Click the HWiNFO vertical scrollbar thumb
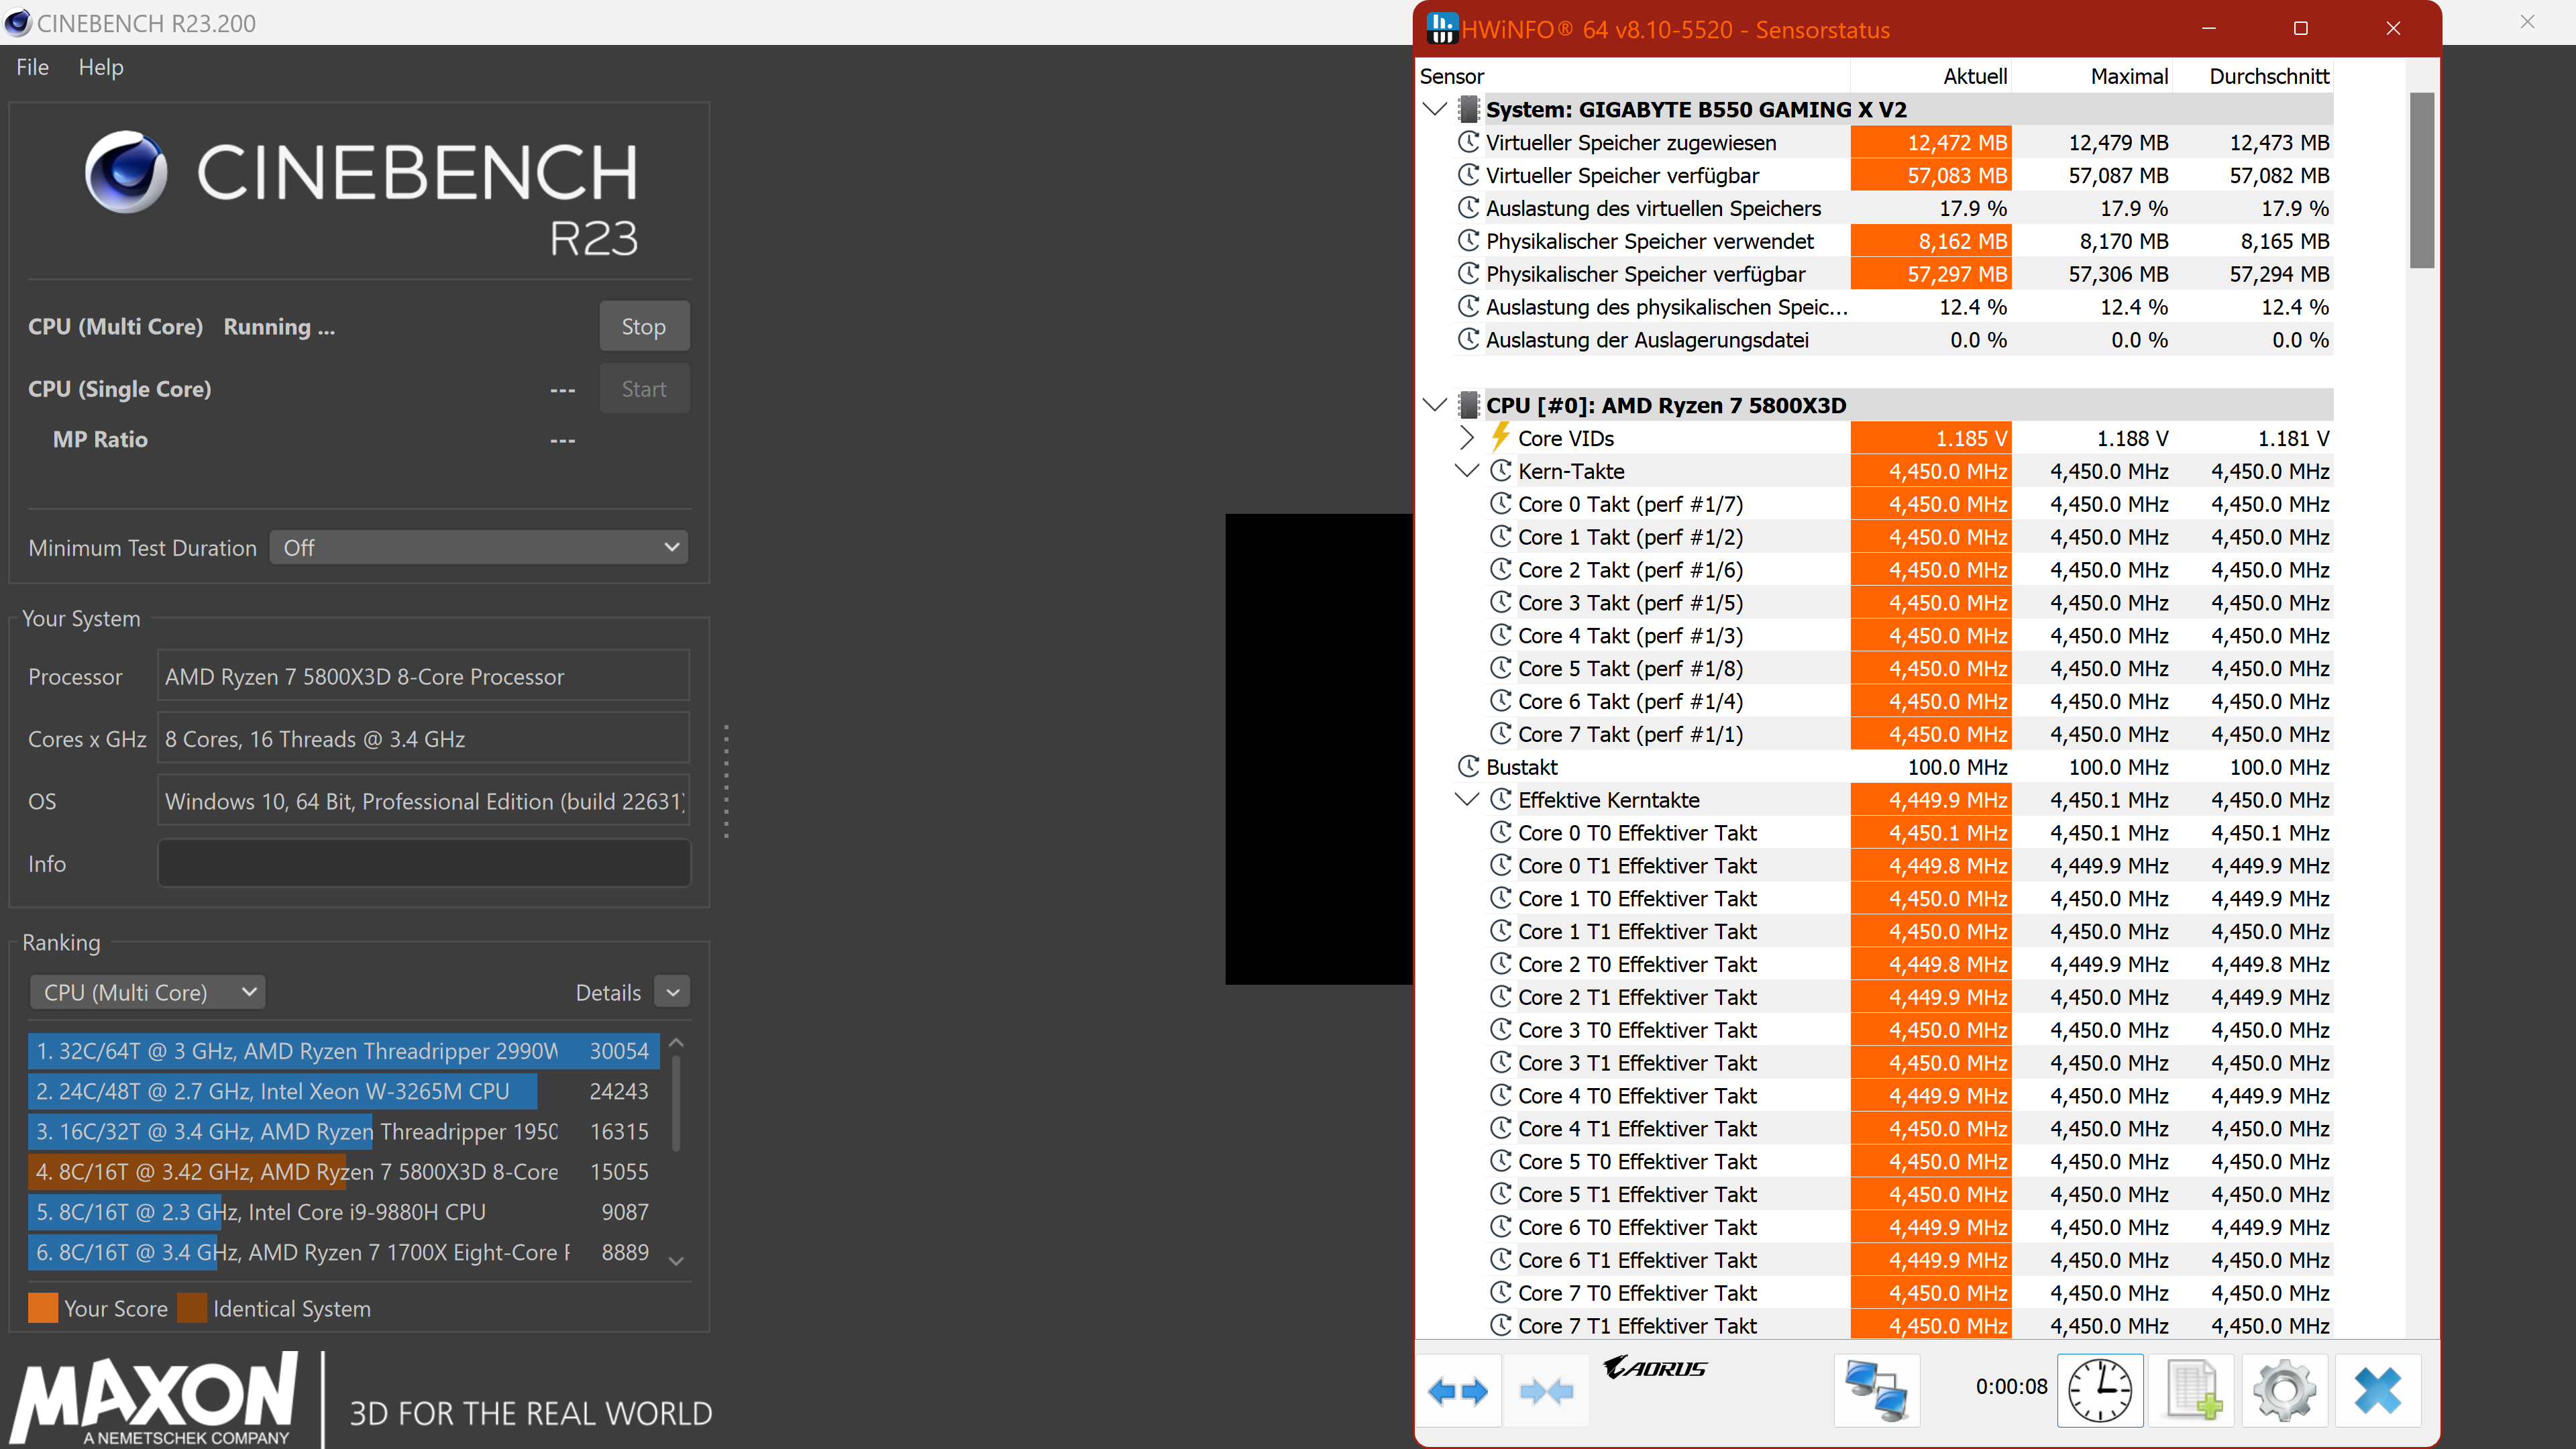The width and height of the screenshot is (2576, 1449). point(2421,180)
